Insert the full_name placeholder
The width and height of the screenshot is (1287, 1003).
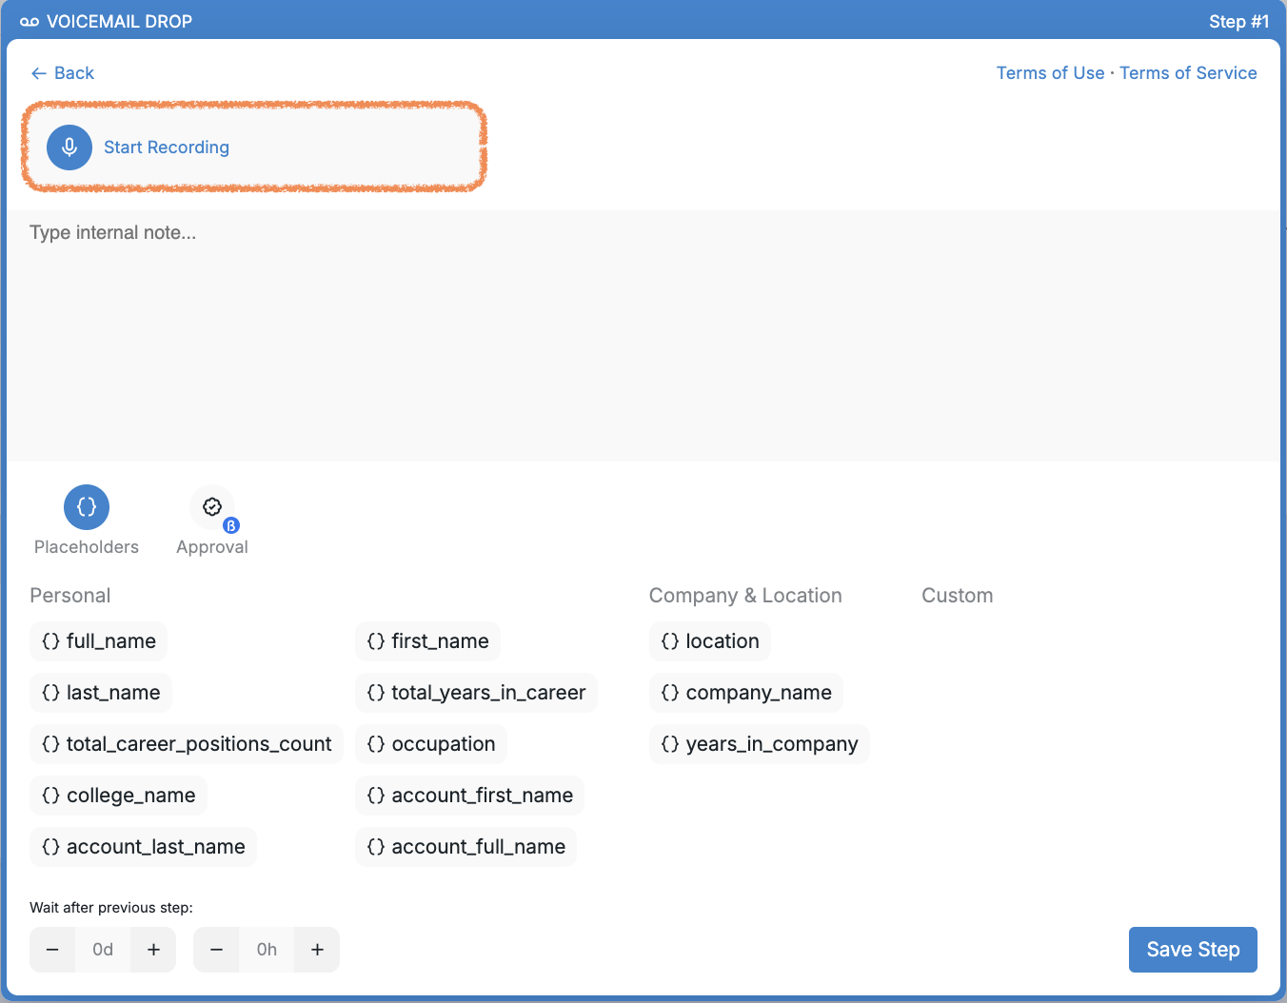[99, 641]
